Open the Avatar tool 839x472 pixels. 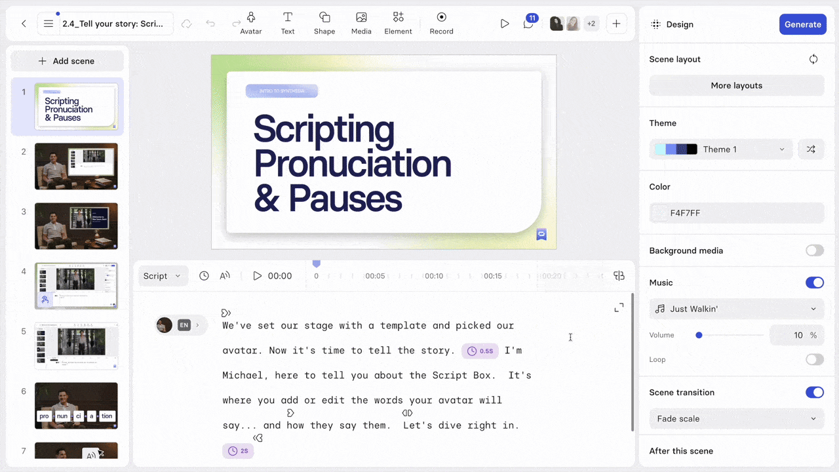(x=251, y=23)
